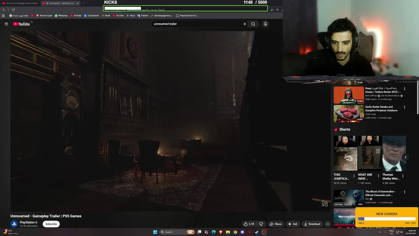Open the browser apps grid icon
Image resolution: width=419 pixels, height=236 pixels.
pyautogui.click(x=3, y=15)
